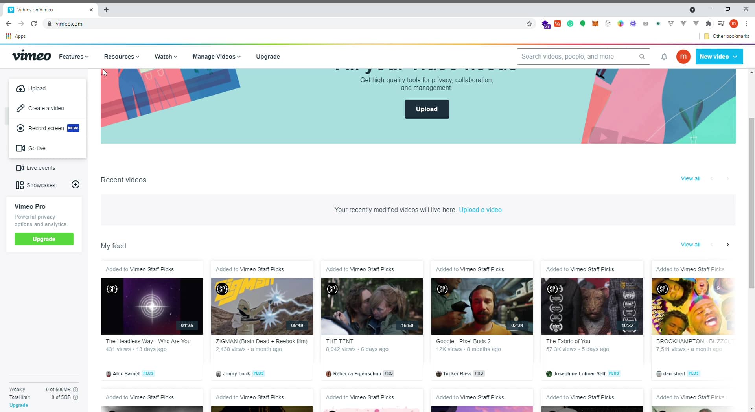755x412 pixels.
Task: Click the search magnifier icon
Action: [x=642, y=57]
